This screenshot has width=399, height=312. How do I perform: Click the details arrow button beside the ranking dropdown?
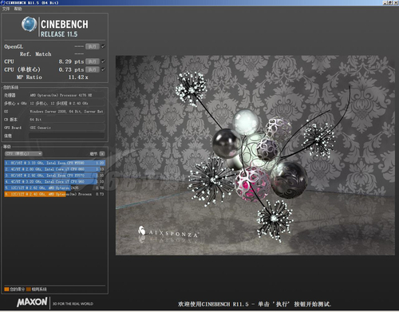[x=102, y=154]
